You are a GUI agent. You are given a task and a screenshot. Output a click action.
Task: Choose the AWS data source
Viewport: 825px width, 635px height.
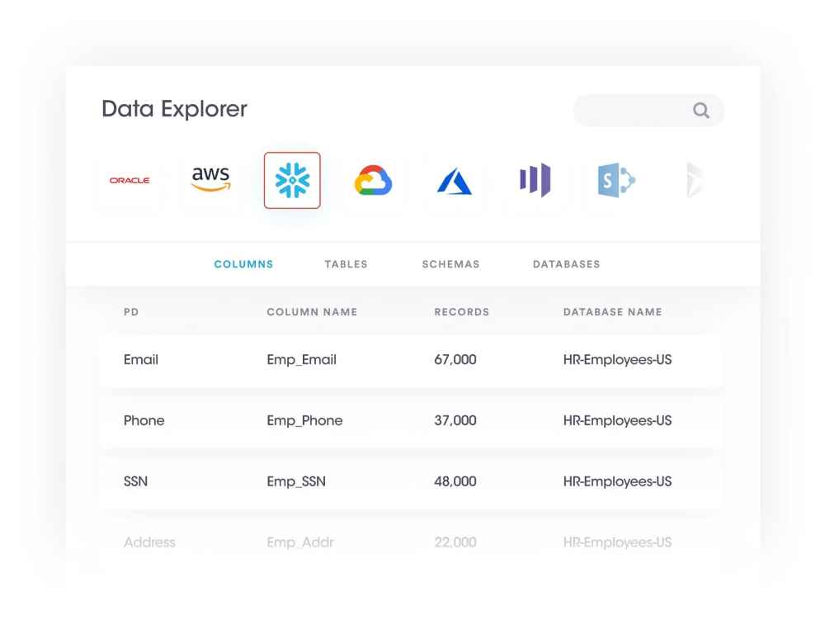coord(210,180)
